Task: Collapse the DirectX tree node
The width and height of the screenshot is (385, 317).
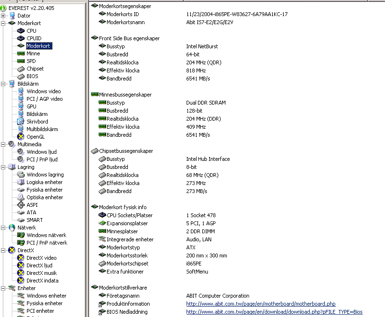Action: pos(3,250)
